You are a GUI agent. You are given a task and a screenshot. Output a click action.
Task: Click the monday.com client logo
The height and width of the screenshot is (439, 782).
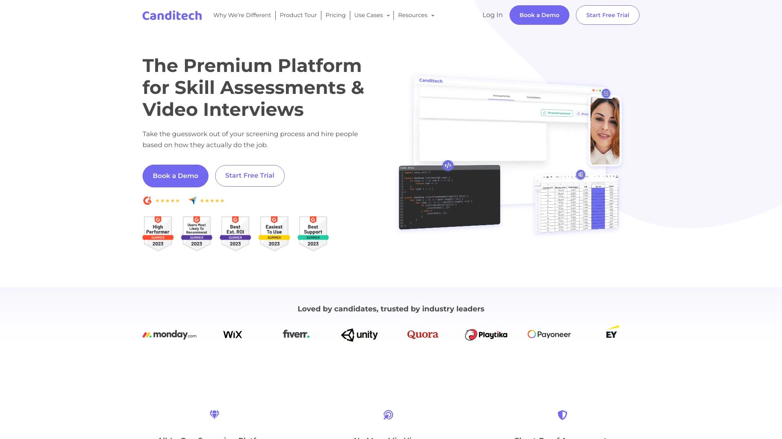pyautogui.click(x=169, y=334)
